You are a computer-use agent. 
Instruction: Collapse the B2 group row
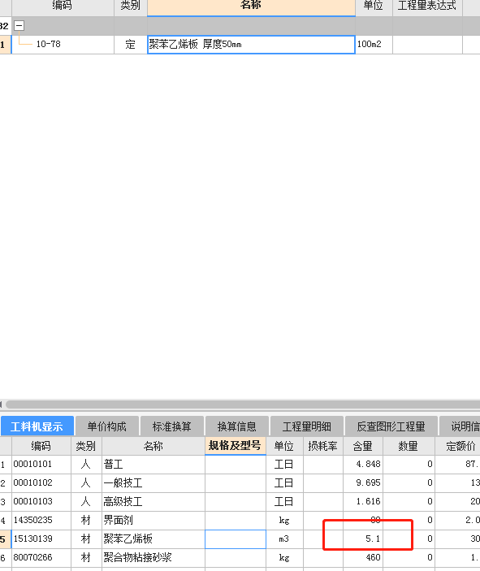[19, 26]
